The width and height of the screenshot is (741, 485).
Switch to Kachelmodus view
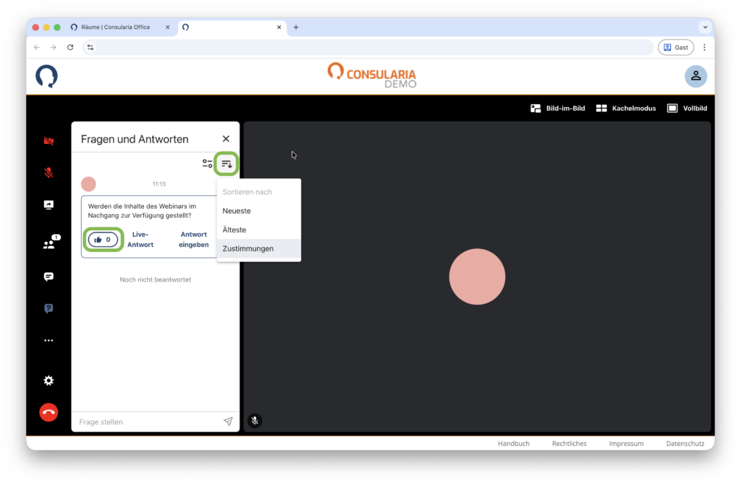click(x=626, y=109)
